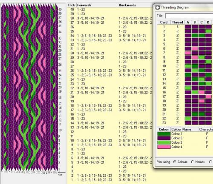Click the Colour 1 dark green swatch

(164, 134)
